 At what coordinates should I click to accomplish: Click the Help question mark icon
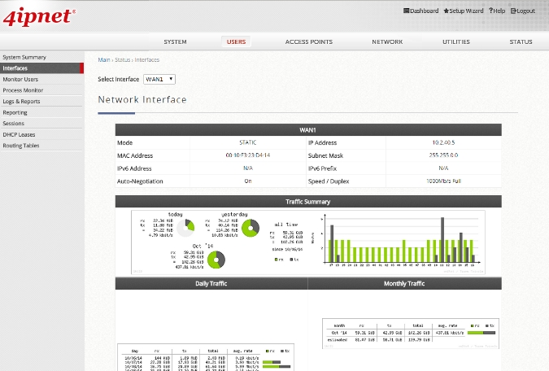[x=490, y=11]
